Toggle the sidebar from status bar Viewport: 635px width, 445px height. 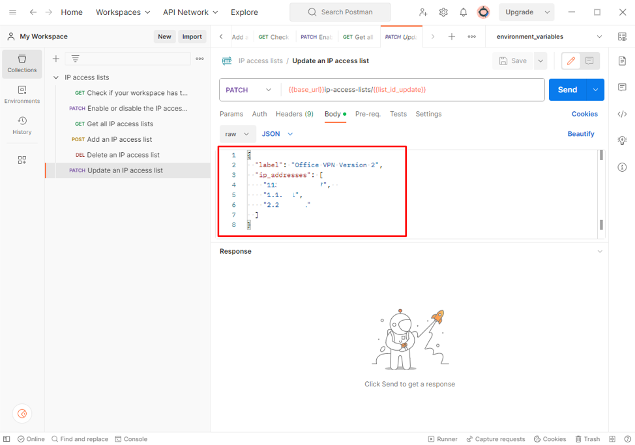[x=7, y=439]
